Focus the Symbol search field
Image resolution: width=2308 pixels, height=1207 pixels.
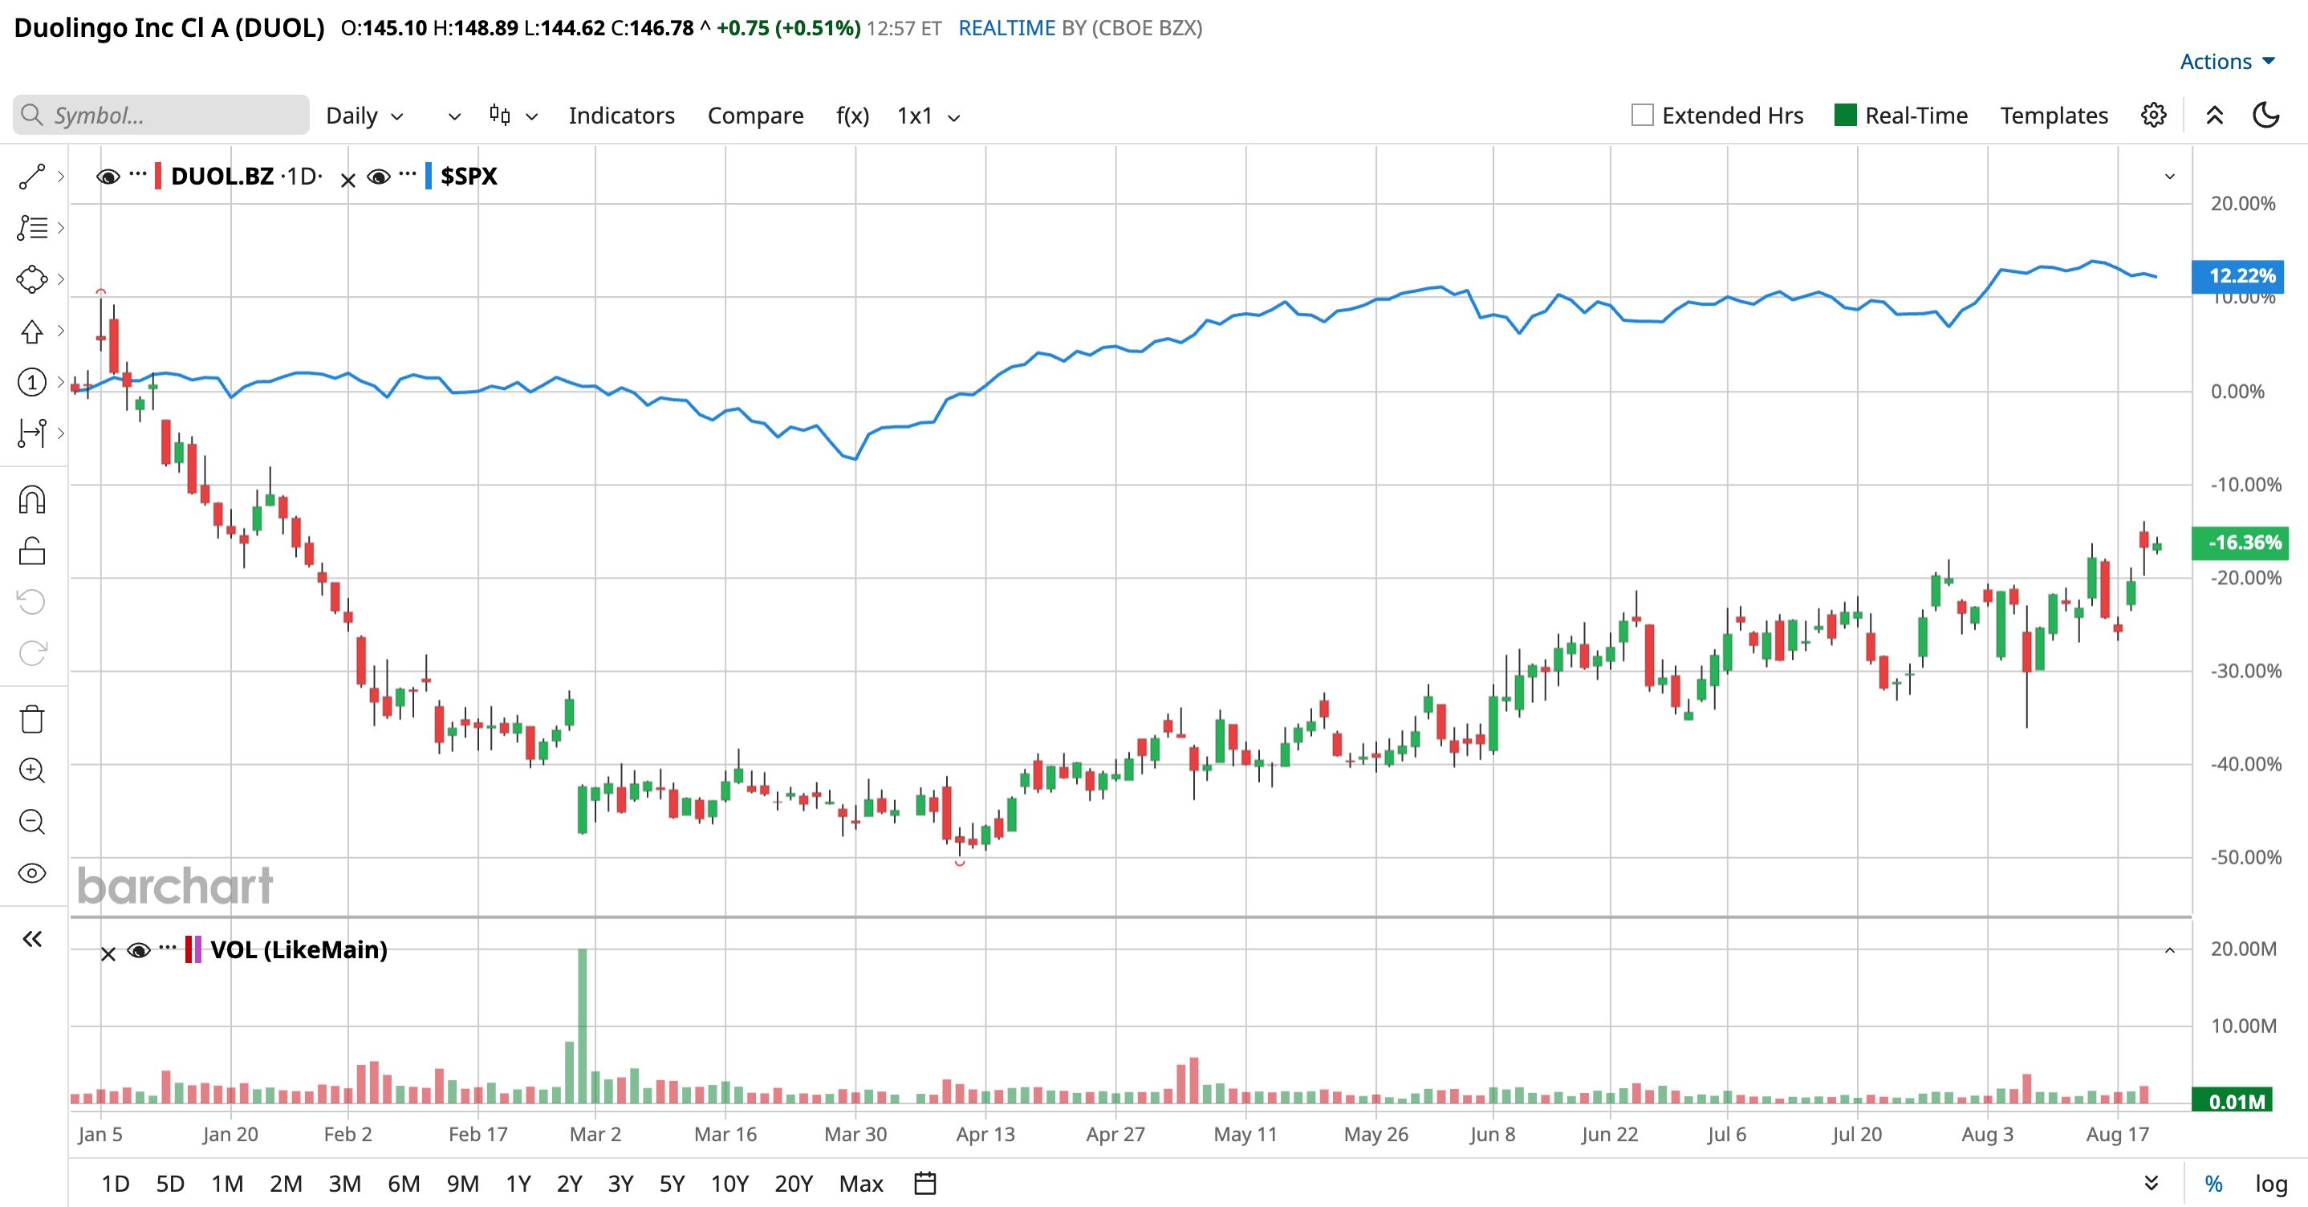pyautogui.click(x=161, y=116)
